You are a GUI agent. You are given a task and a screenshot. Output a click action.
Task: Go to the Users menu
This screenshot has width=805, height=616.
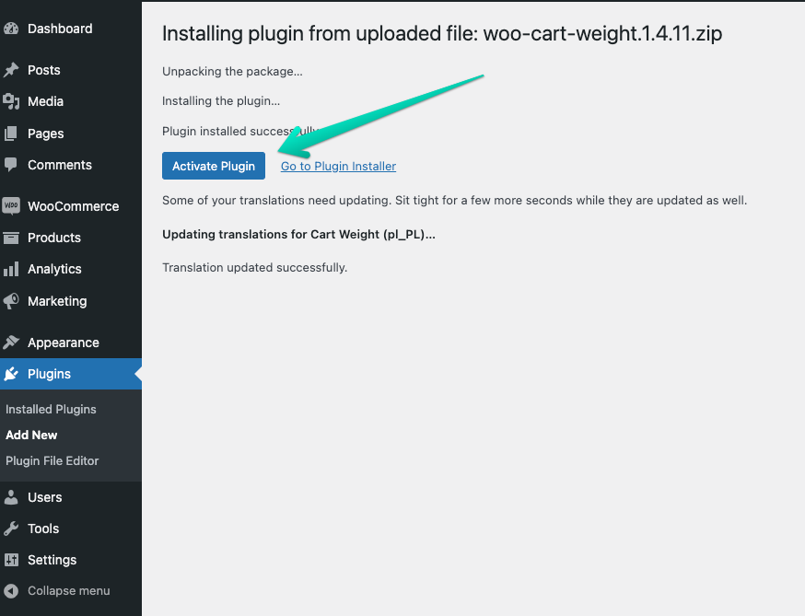pyautogui.click(x=44, y=497)
